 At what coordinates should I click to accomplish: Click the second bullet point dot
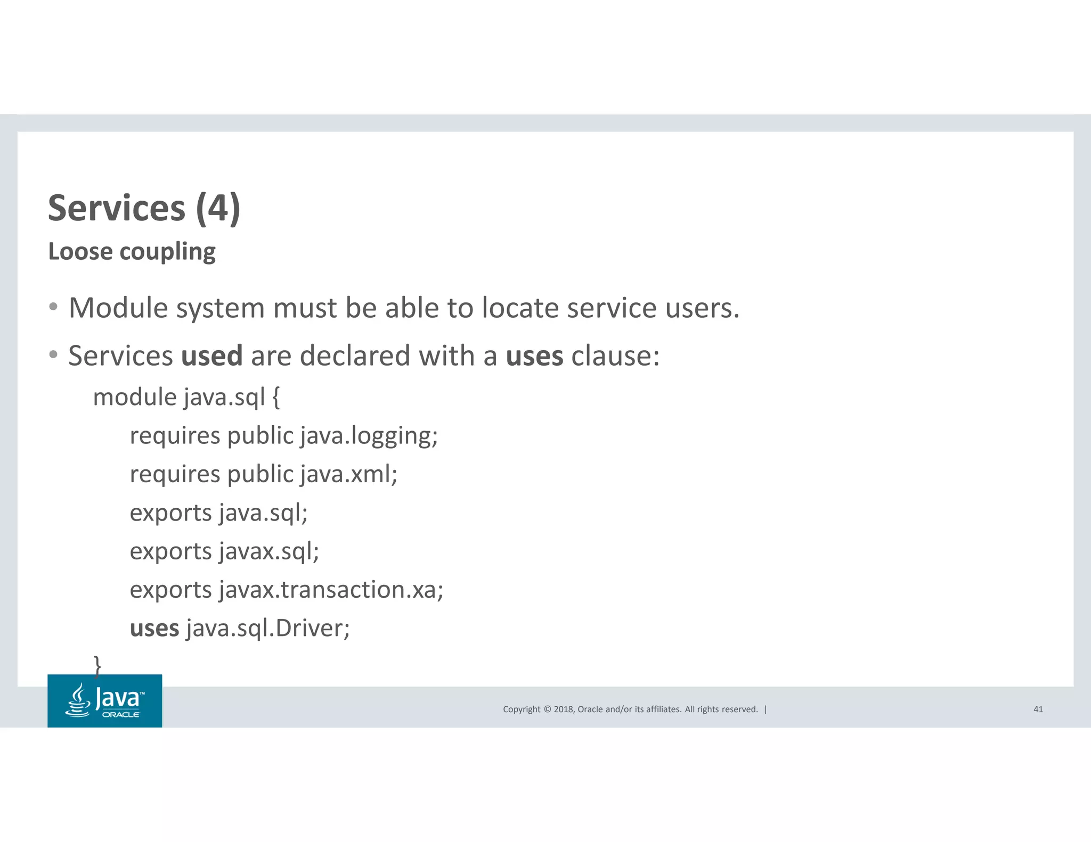coord(53,354)
